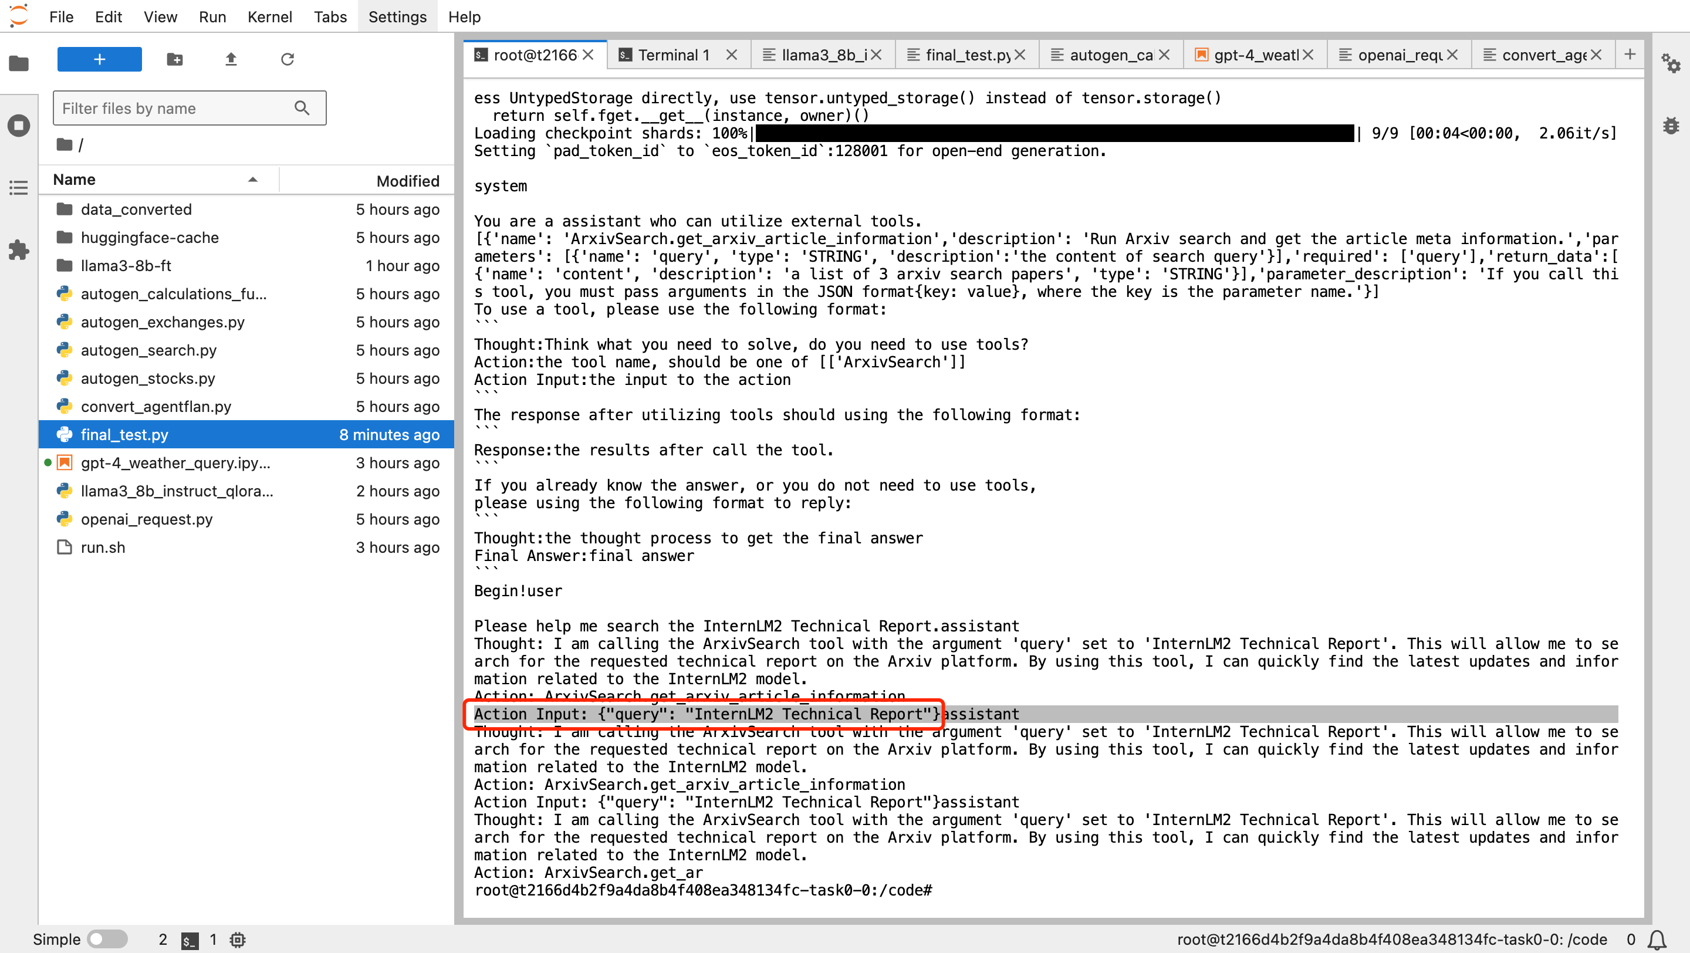Click the terminal icon on root@t2166 tab

(481, 55)
